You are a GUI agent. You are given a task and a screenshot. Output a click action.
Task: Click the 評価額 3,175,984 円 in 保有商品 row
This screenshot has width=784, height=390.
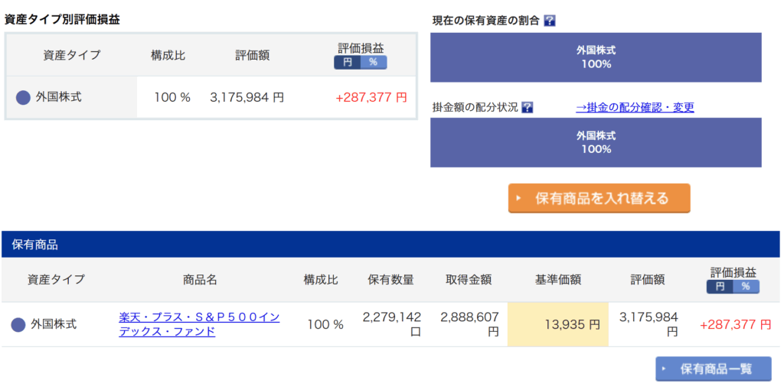tap(648, 324)
